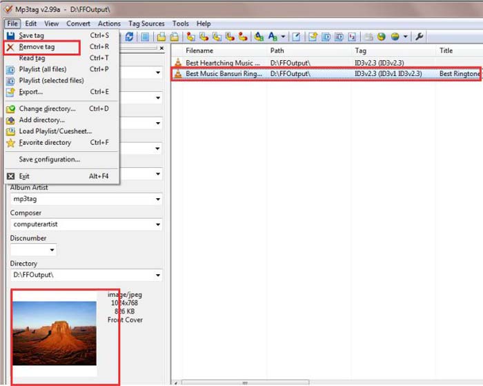This screenshot has width=483, height=386.
Task: Click the Tag to Tag converter icon
Action: coord(243,37)
